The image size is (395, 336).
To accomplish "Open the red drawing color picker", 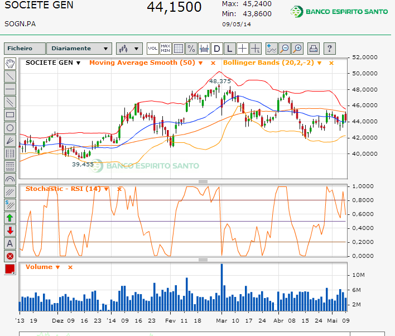I will 10,269.
